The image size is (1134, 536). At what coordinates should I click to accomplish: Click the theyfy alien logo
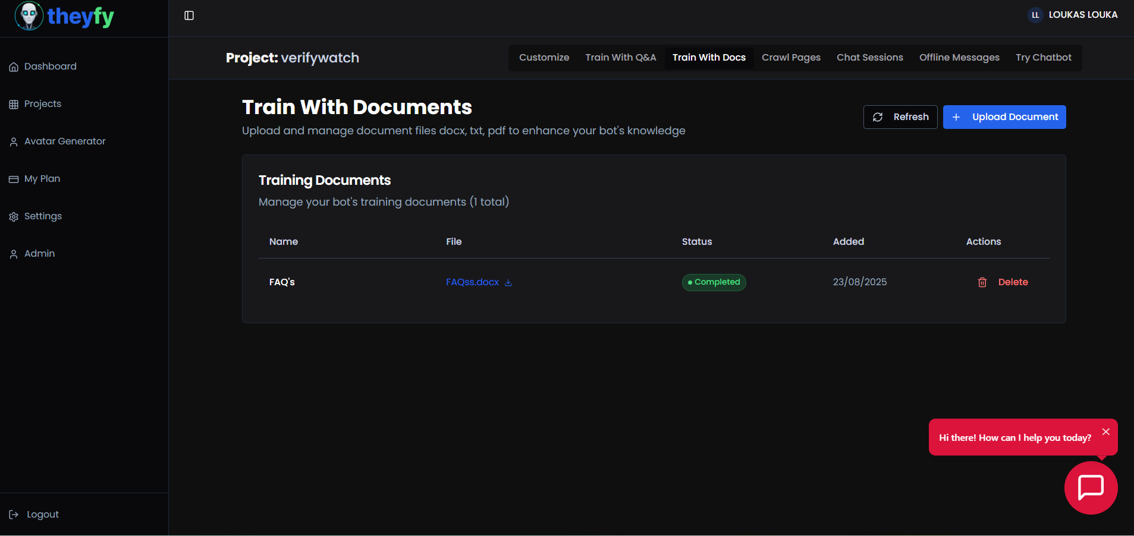coord(29,16)
